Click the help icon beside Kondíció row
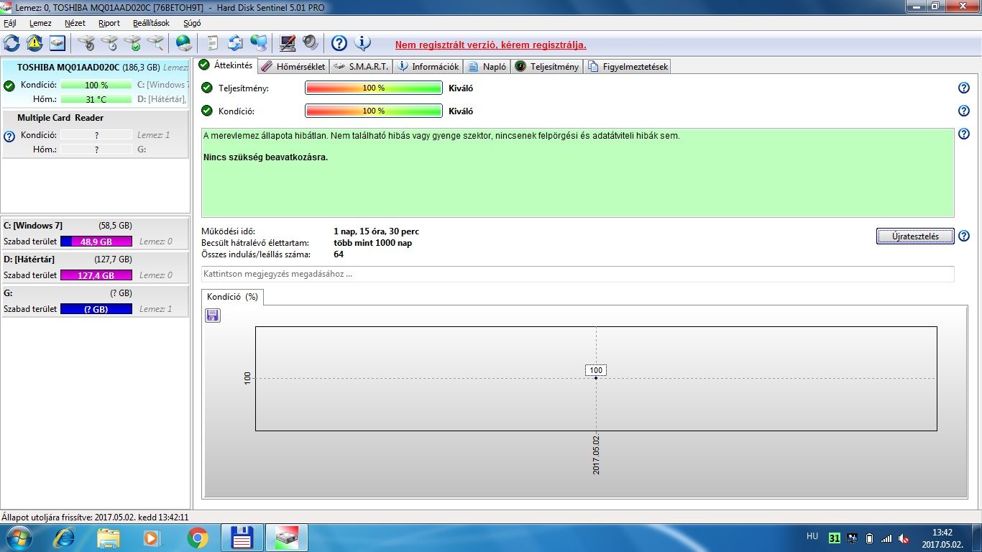This screenshot has height=552, width=982. tap(964, 111)
